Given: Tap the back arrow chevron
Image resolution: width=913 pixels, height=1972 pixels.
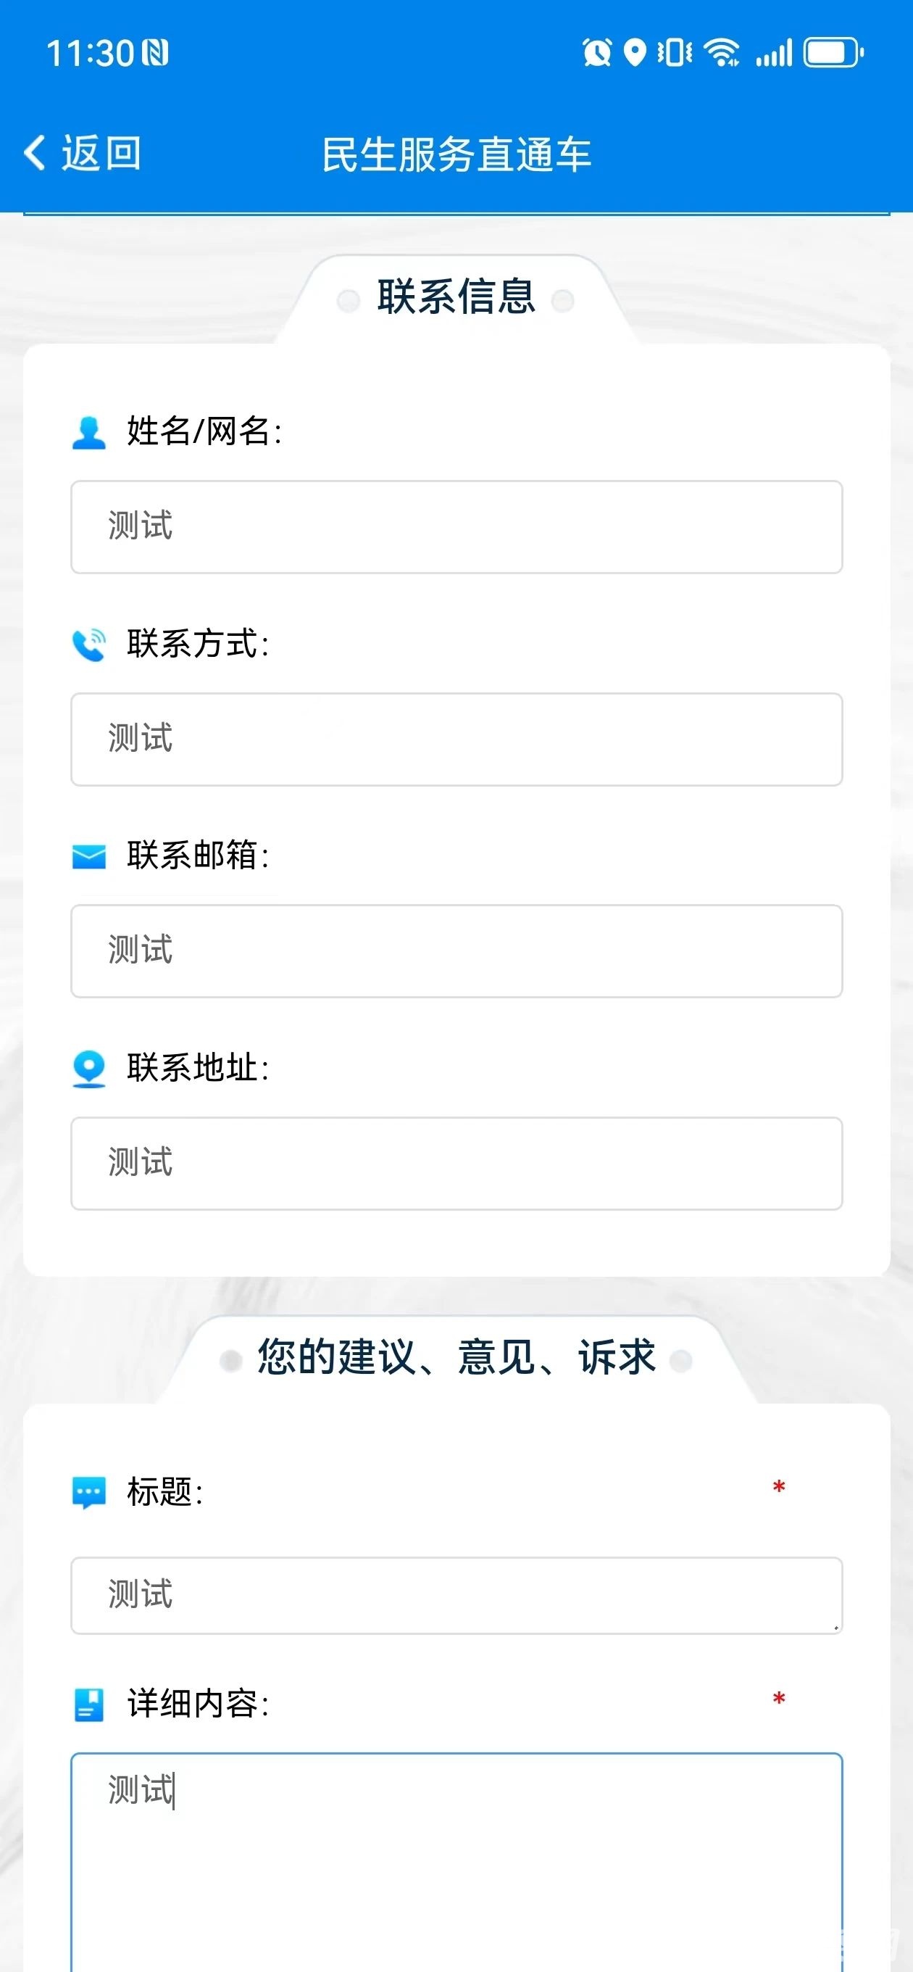Looking at the screenshot, I should [x=35, y=152].
